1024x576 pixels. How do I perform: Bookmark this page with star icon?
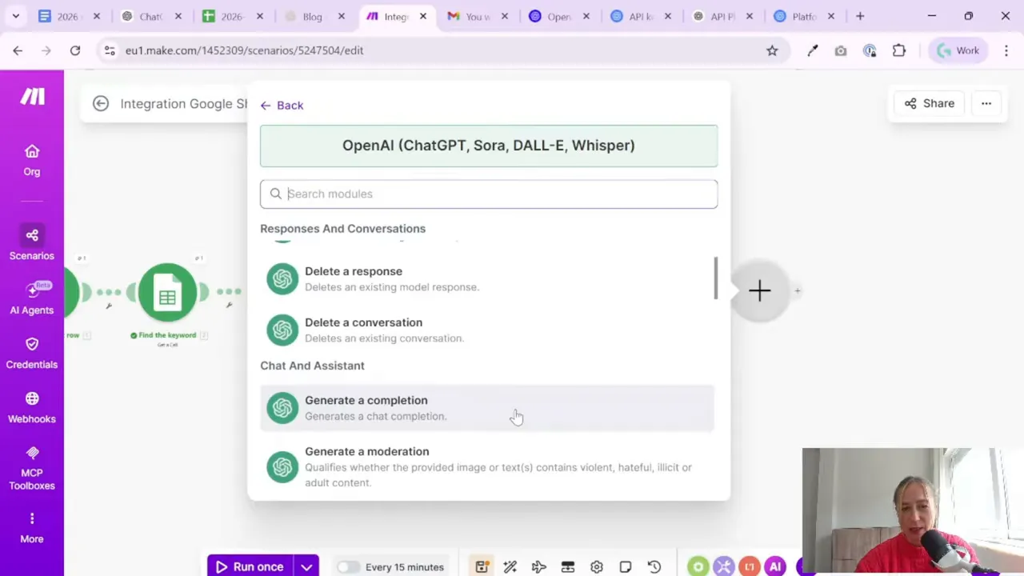772,50
